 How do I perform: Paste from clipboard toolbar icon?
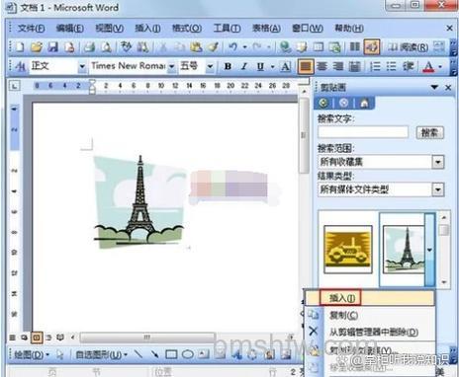tap(196, 47)
